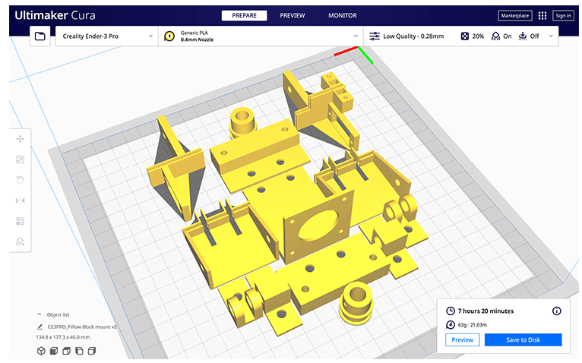Viewport: 582px width, 363px height.
Task: Switch to left side view icon
Action: click(79, 351)
